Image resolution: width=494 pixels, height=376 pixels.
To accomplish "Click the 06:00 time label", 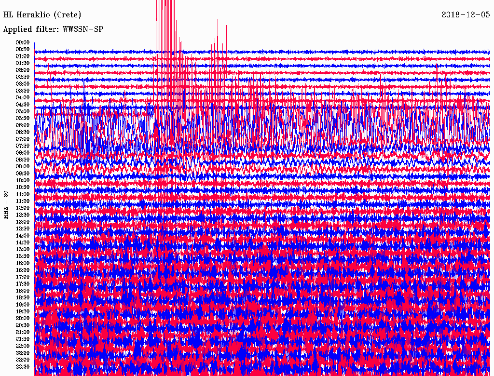I will pyautogui.click(x=23, y=125).
